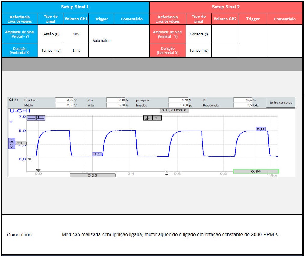Click the Setup Sinal 2 header
The width and height of the screenshot is (306, 256).
click(x=226, y=7)
